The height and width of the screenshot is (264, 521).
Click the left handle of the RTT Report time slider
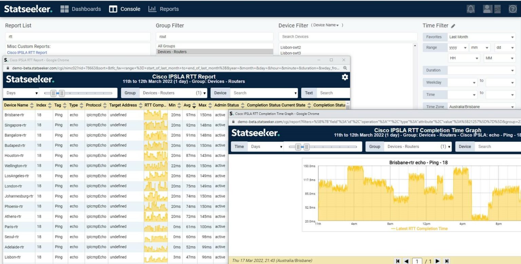(54, 93)
